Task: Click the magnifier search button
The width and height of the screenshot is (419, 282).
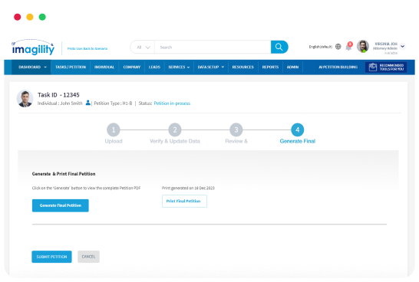Action: point(279,47)
